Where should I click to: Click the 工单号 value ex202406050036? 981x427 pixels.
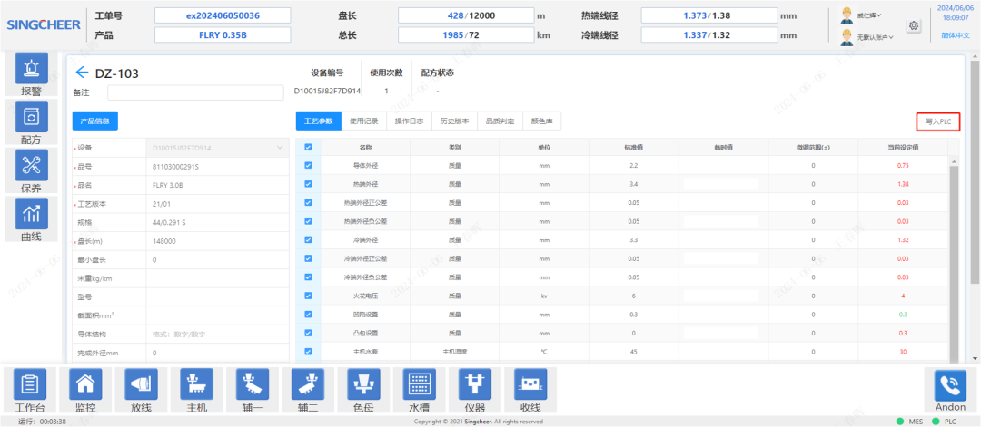pyautogui.click(x=223, y=15)
